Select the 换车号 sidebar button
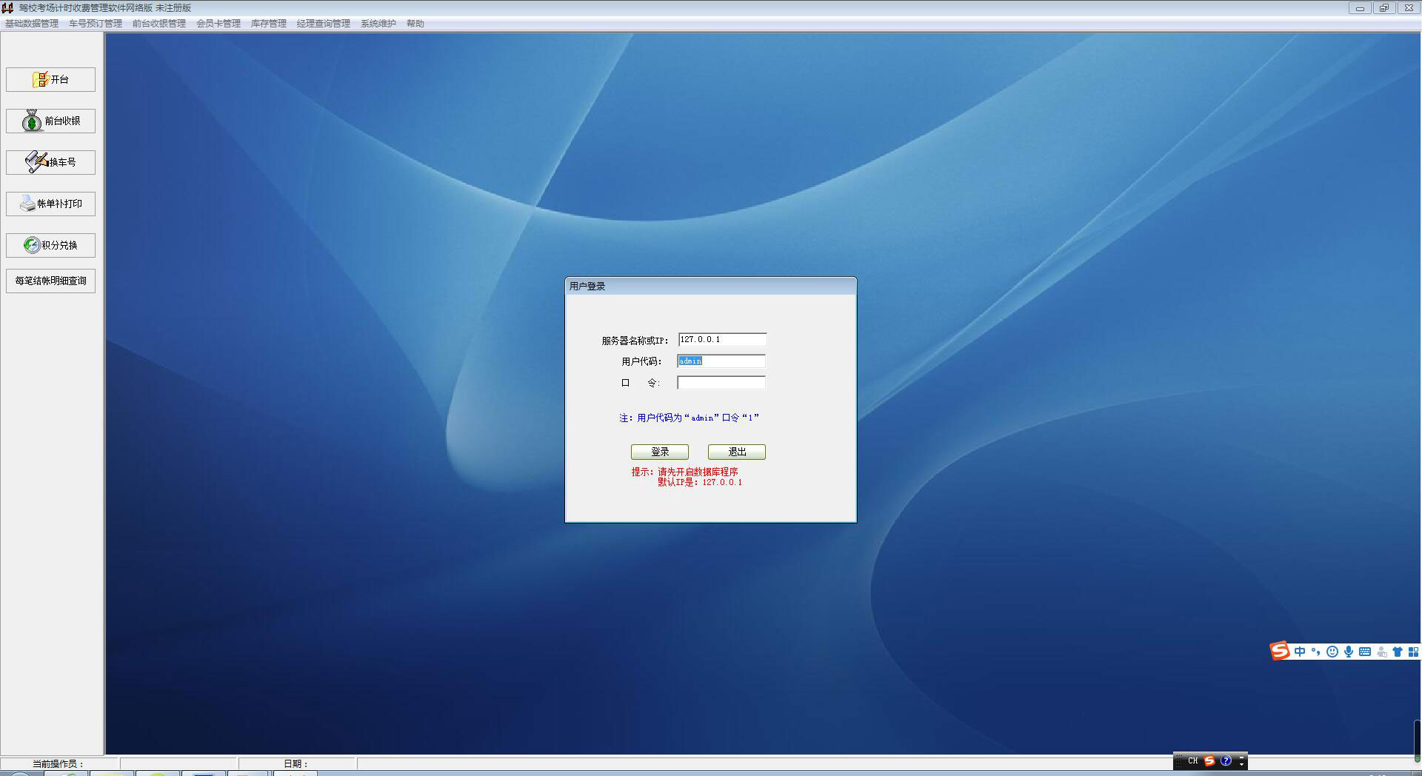 click(x=50, y=162)
